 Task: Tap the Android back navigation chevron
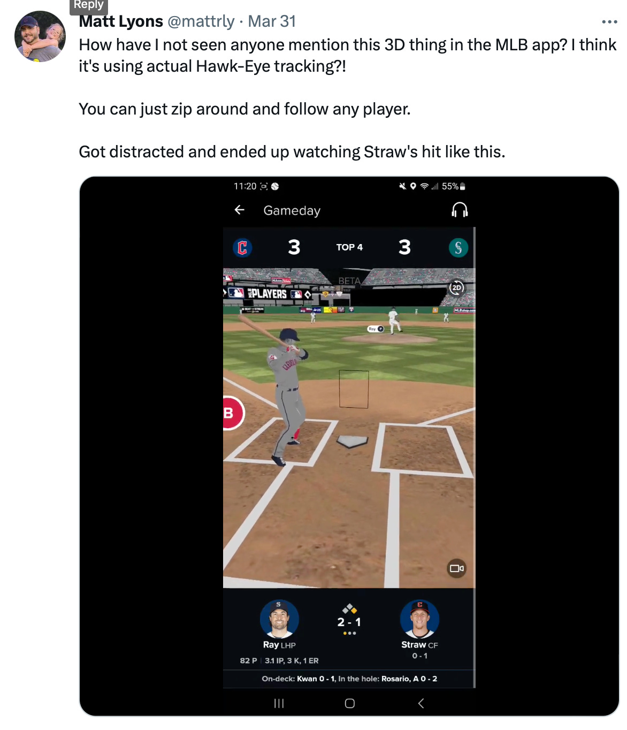tap(421, 703)
